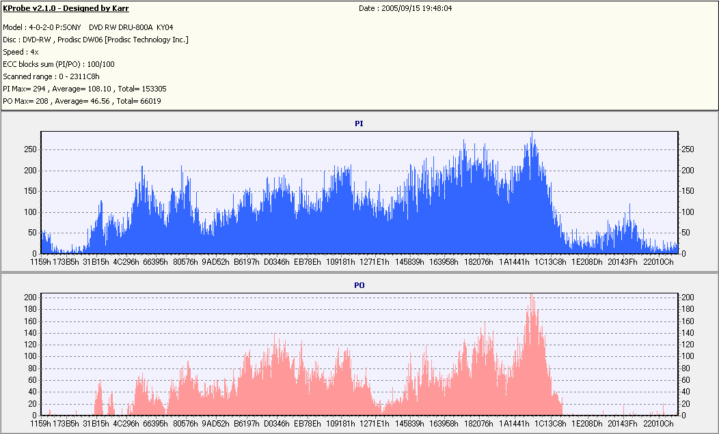
Task: Click 173B5h under the PI chart
Action: [66, 262]
